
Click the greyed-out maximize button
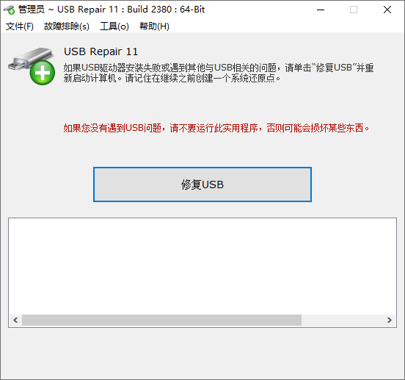354,10
